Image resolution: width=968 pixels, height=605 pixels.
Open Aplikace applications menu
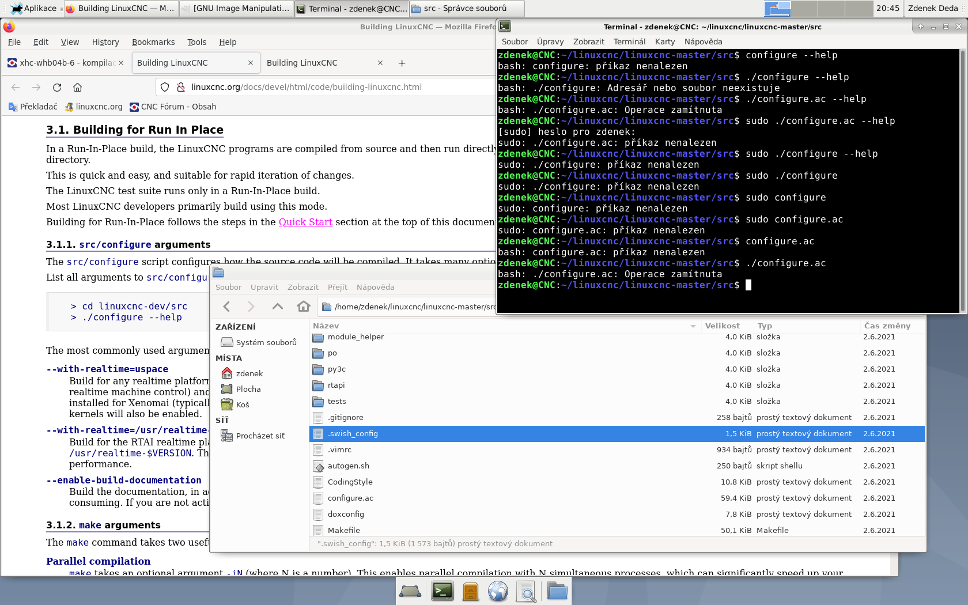tap(33, 8)
